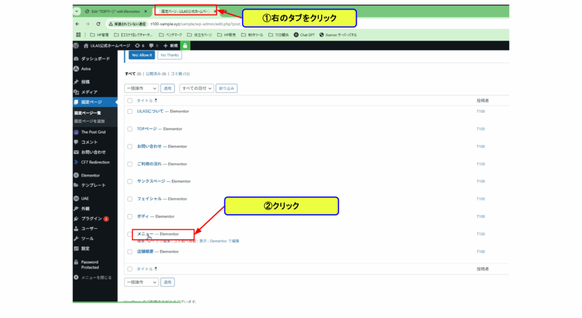Click the top 適用 apply button

click(168, 88)
